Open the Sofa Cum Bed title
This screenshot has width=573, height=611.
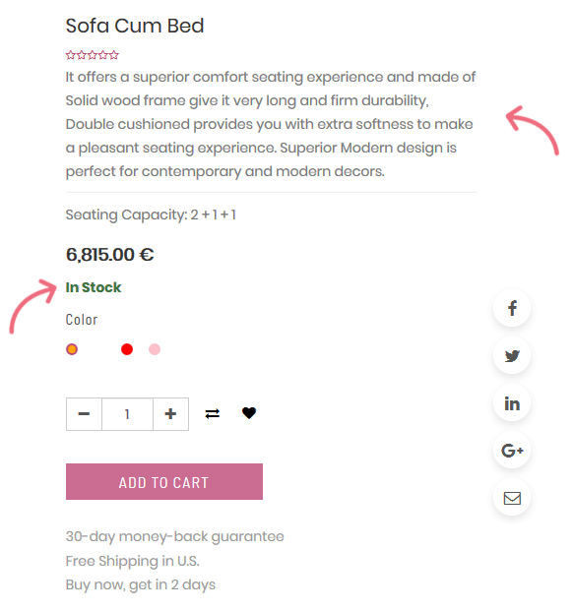click(135, 27)
